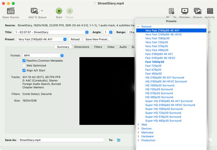Click the Pause toolbar button

[x=70, y=11]
